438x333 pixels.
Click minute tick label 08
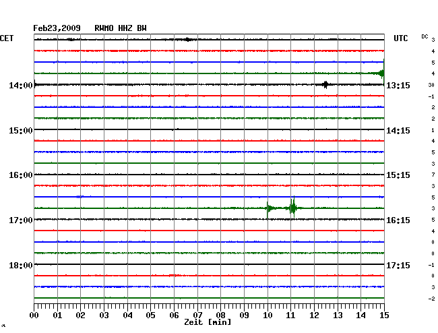[220, 315]
